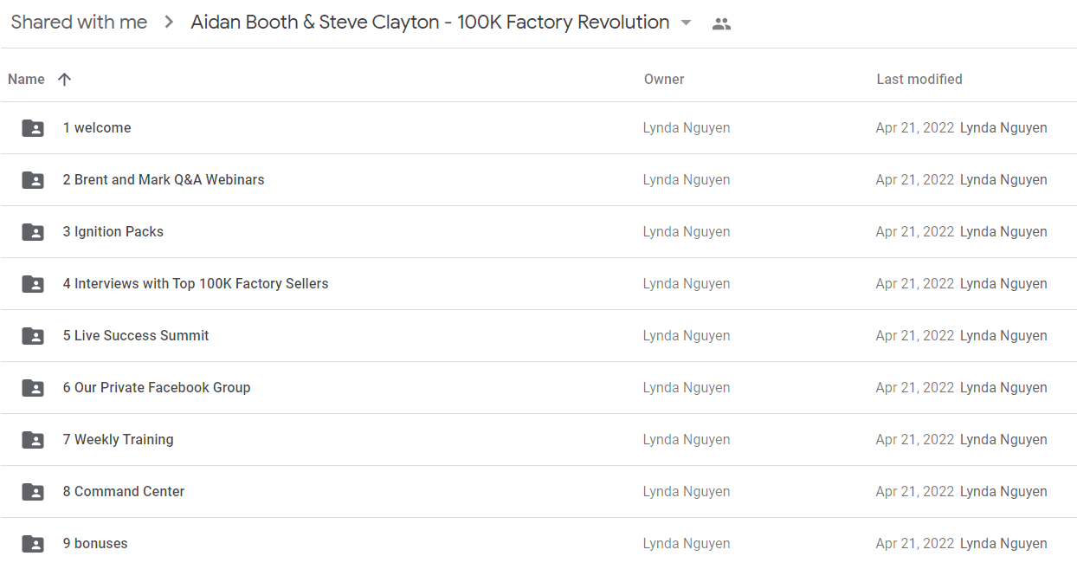Image resolution: width=1077 pixels, height=569 pixels.
Task: Select the folder icon beside 2 Brent and Mark Q&A Webinars
Action: pyautogui.click(x=33, y=180)
